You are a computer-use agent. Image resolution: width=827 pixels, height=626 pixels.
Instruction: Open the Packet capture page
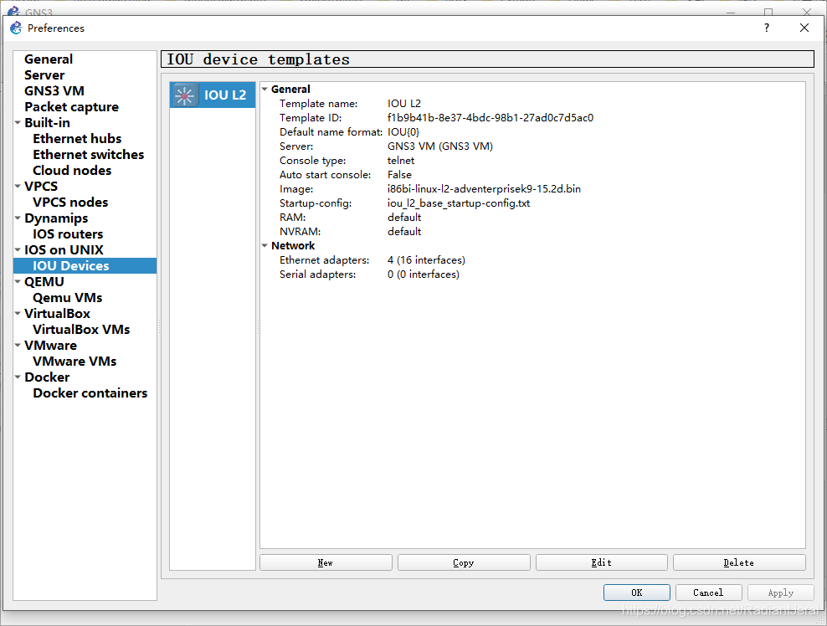click(x=71, y=107)
